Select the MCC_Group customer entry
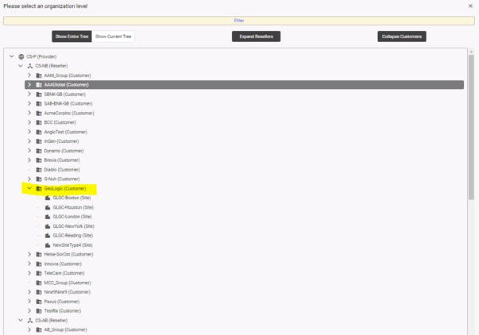 pyautogui.click(x=68, y=283)
